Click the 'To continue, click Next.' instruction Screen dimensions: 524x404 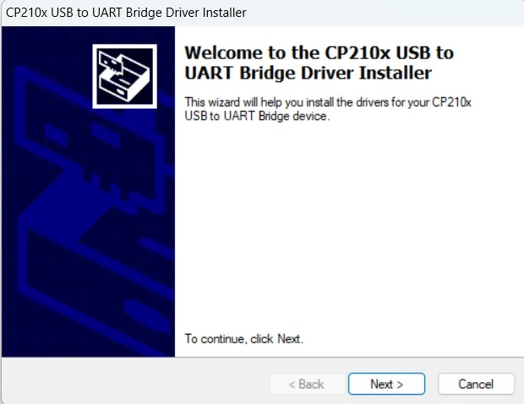tap(244, 339)
